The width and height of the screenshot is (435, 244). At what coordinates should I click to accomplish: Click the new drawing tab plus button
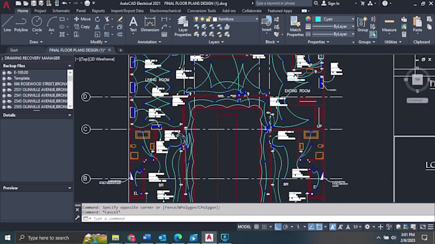point(120,50)
